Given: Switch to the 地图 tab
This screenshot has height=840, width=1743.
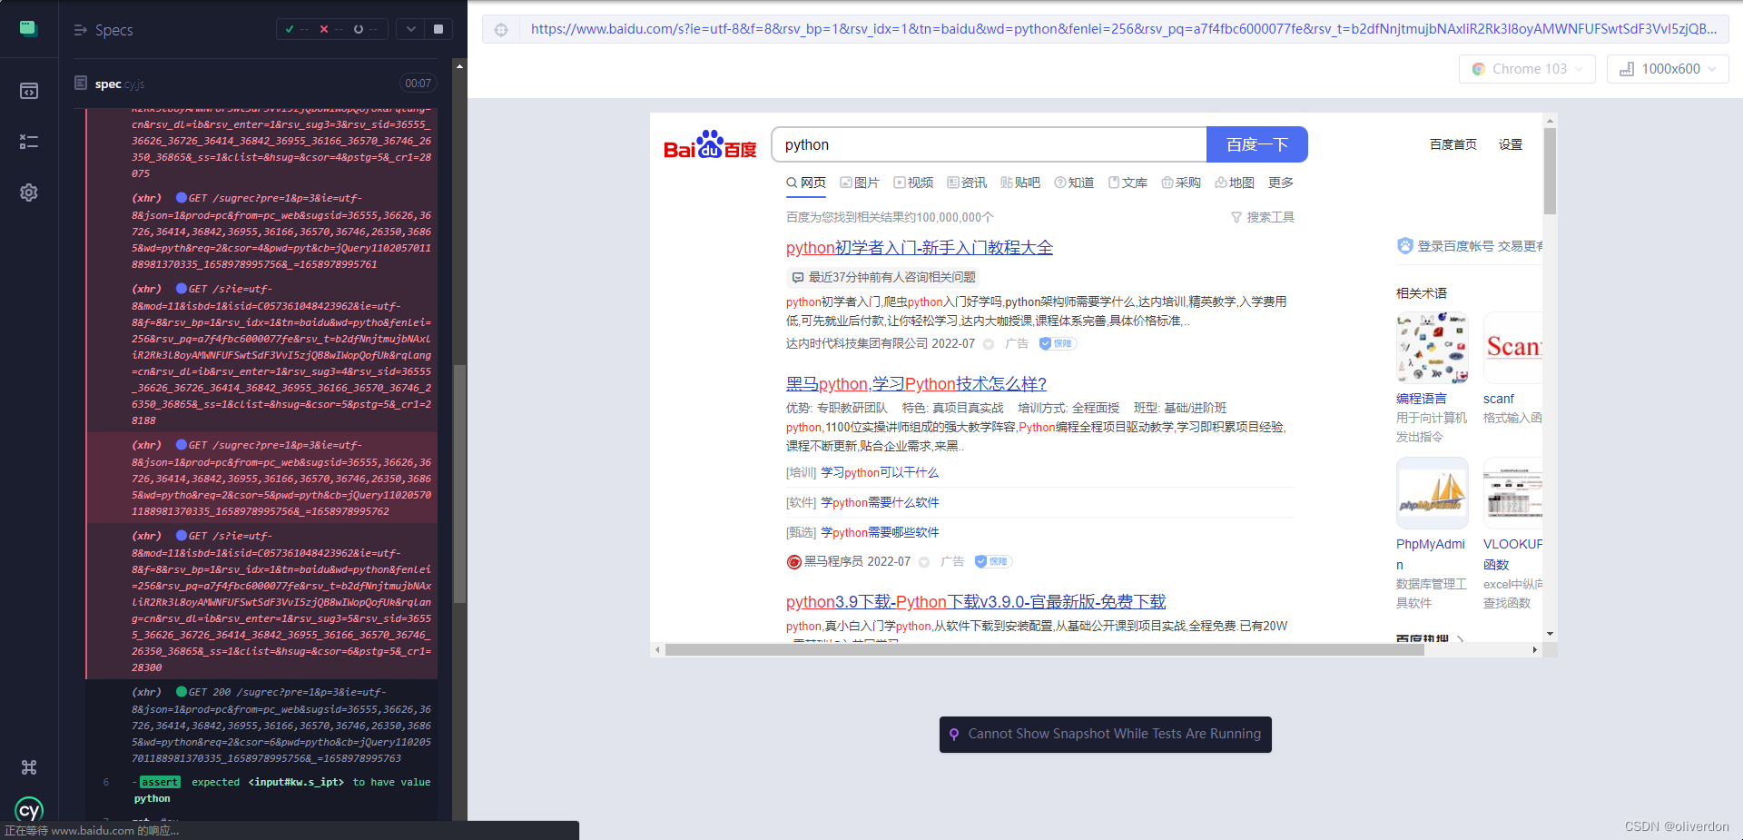Looking at the screenshot, I should 1235,183.
